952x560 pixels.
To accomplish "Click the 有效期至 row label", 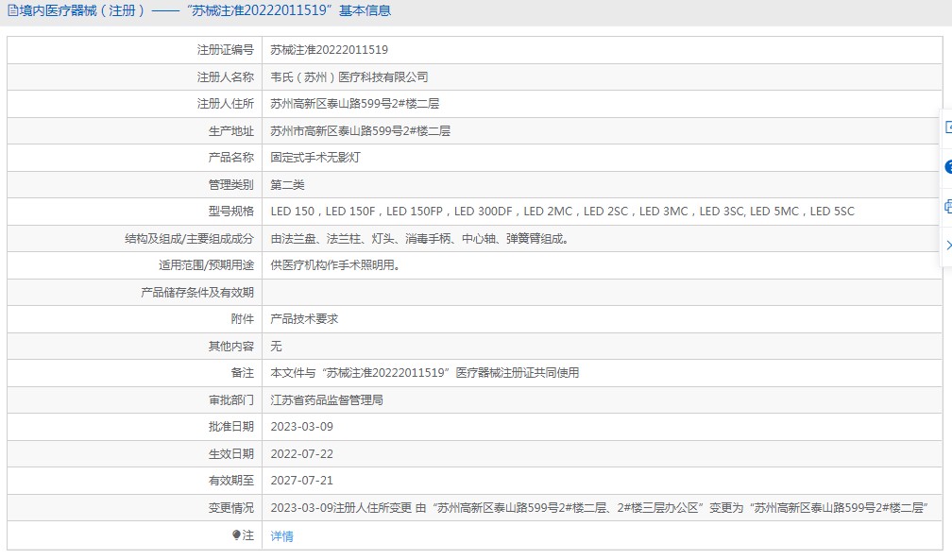I will coord(230,481).
